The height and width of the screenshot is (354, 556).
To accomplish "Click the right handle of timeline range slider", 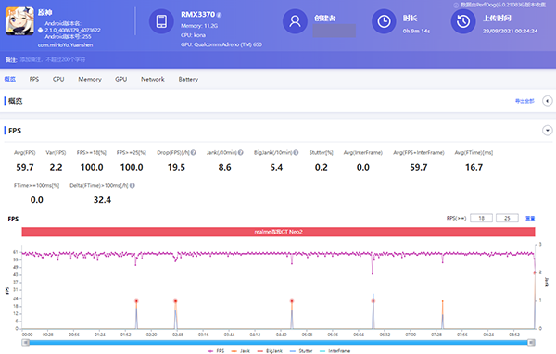I will point(531,342).
